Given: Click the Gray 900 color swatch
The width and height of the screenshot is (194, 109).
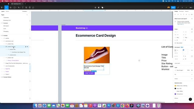Looking at the screenshot, I should (x=175, y=88).
